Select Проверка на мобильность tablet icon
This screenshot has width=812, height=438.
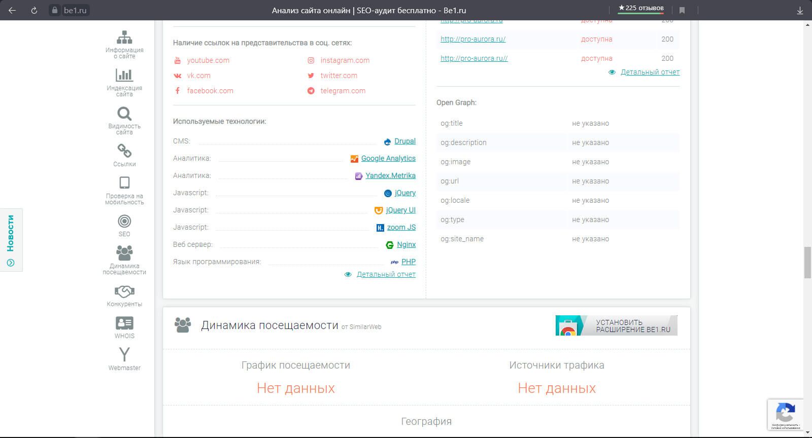[124, 183]
